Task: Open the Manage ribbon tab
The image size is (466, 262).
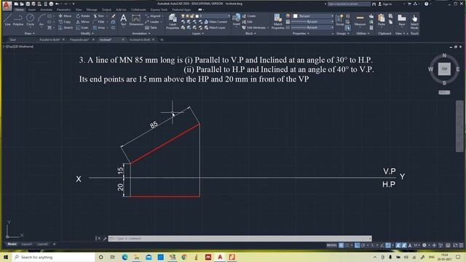Action: click(x=92, y=9)
